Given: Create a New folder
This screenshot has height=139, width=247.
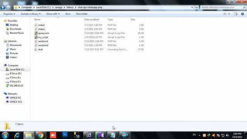Looking at the screenshot, I should [82, 14].
